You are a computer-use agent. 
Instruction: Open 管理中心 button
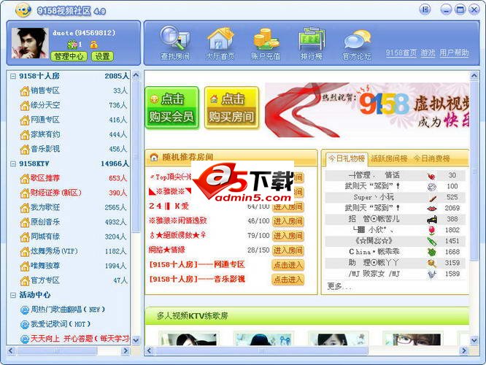point(69,56)
